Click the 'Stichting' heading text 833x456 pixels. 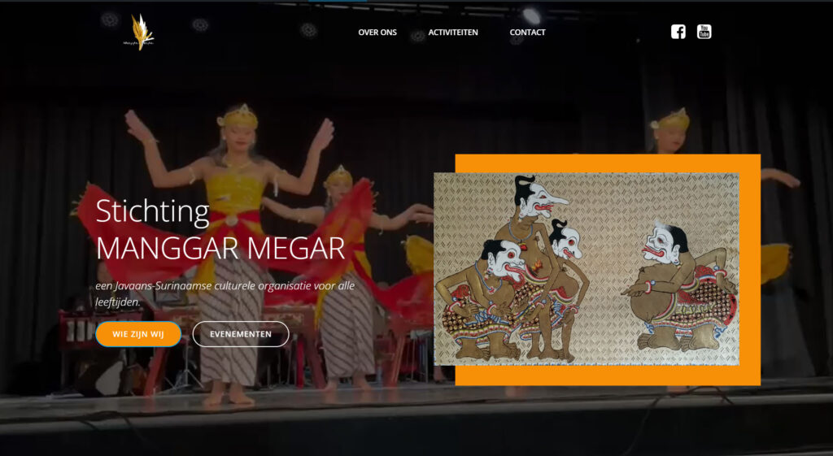pos(152,211)
